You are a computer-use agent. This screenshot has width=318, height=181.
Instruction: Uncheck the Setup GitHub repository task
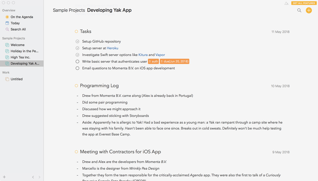click(77, 41)
